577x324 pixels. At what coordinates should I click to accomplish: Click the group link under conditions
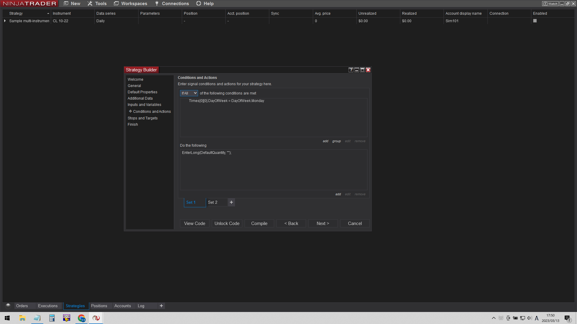click(336, 141)
